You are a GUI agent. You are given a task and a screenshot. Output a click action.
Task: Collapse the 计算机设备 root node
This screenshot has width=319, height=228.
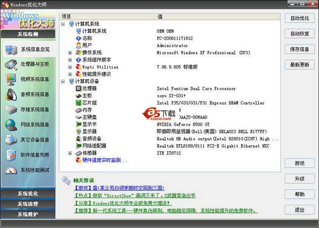(63, 81)
